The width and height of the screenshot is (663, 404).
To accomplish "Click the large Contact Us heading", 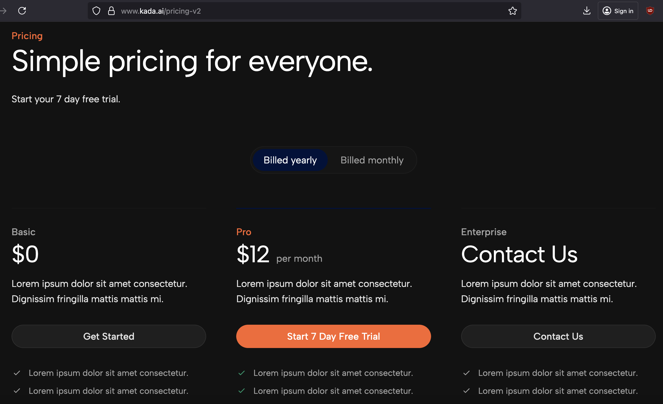I will point(519,254).
